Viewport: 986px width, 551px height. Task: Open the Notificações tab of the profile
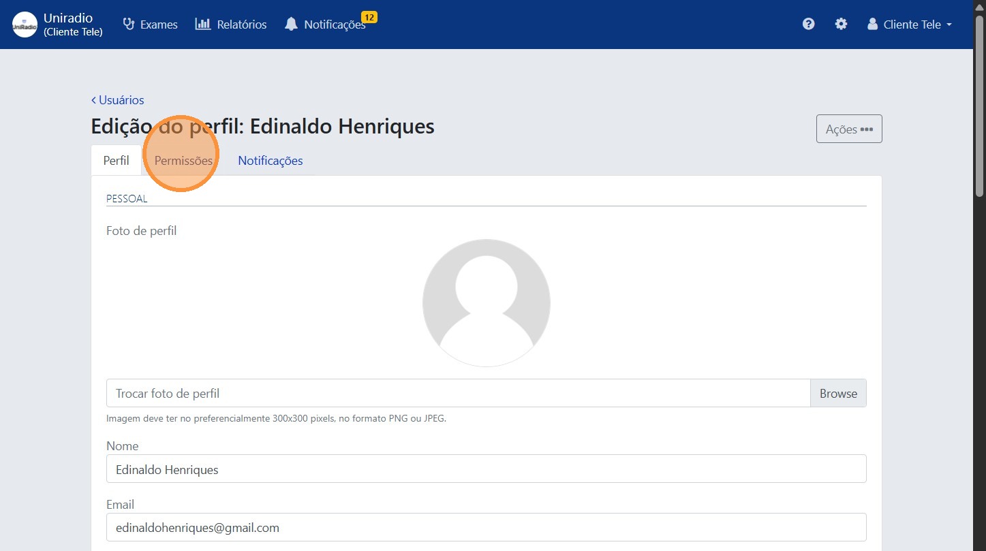[x=270, y=160]
